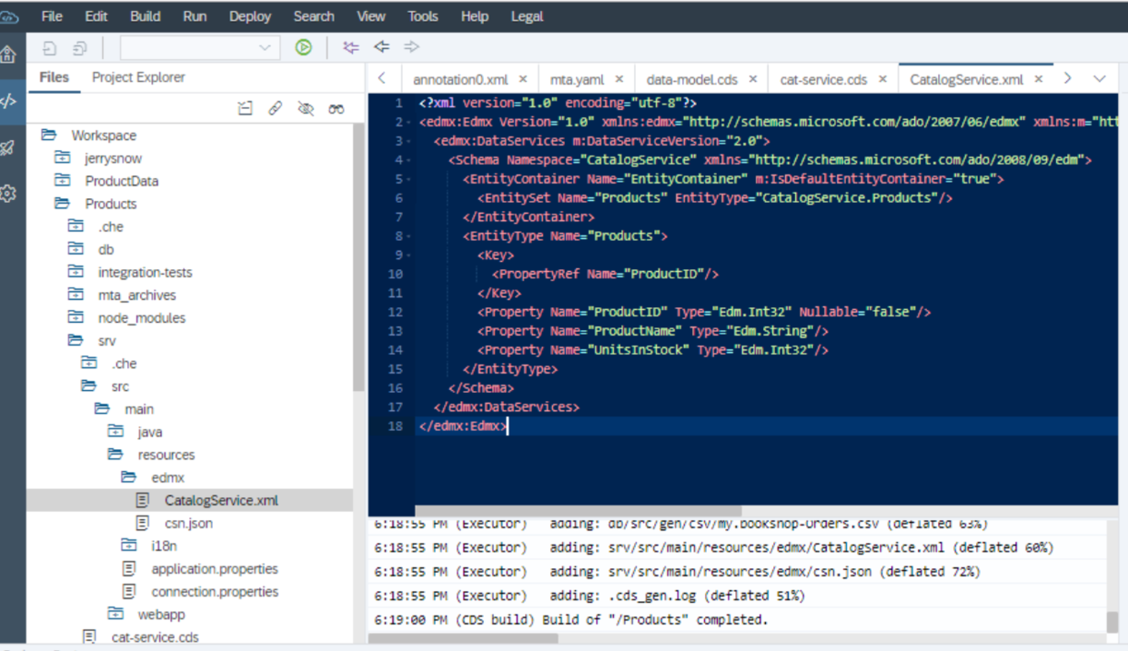The width and height of the screenshot is (1128, 651).
Task: Click the rocket icon in sidebar
Action: pyautogui.click(x=8, y=147)
